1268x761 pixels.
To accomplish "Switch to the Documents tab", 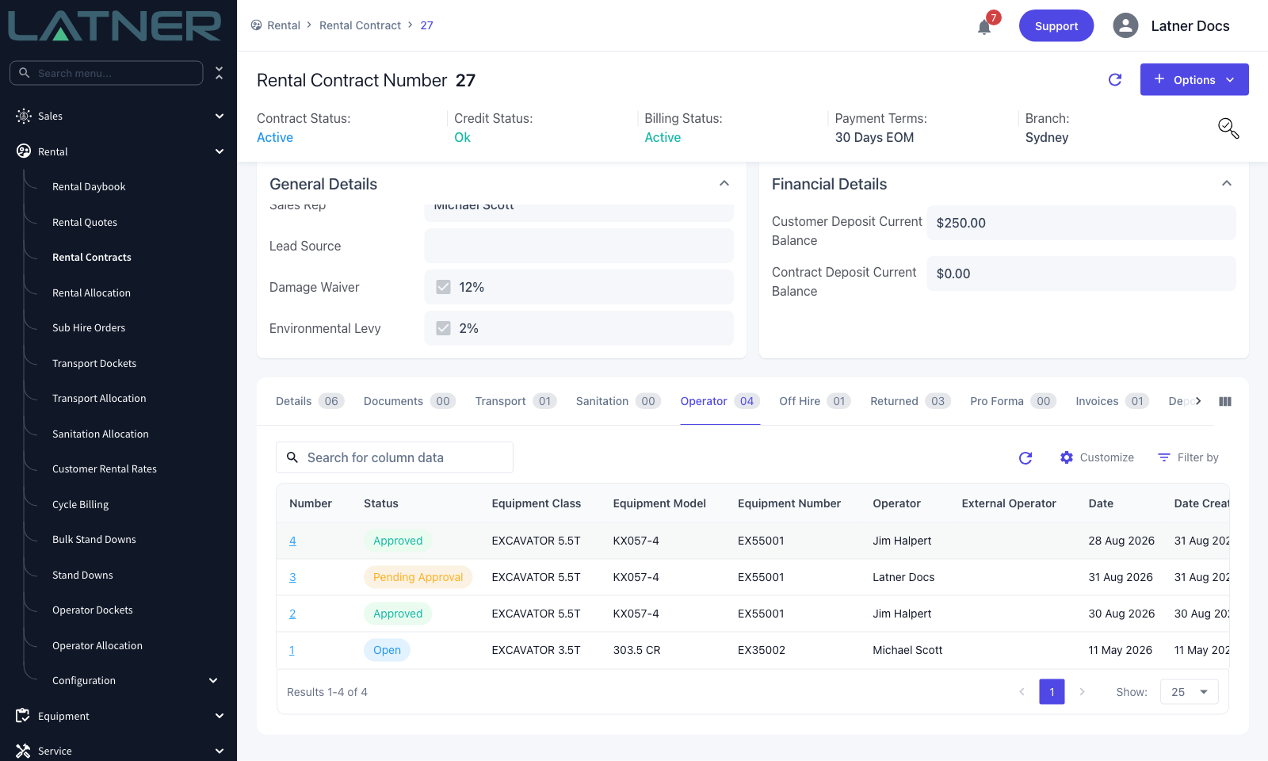I will tap(409, 401).
